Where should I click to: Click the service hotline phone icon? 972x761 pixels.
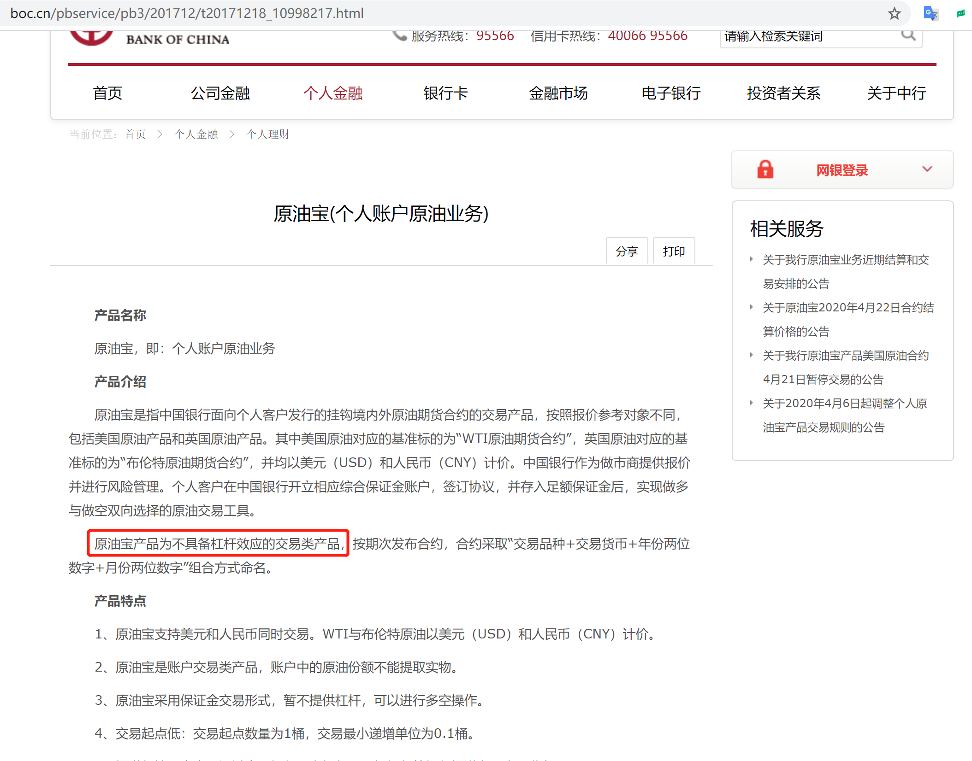point(399,35)
